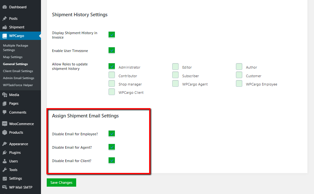Toggle Disable Email for Client checkbox
The image size is (314, 194).
pos(112,160)
